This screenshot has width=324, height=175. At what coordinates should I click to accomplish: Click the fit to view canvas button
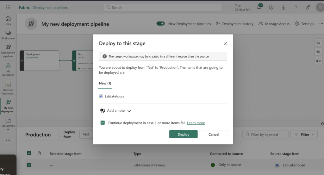click(x=318, y=61)
